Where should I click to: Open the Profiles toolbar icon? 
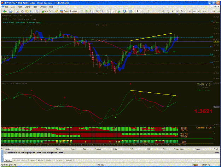point(10,11)
